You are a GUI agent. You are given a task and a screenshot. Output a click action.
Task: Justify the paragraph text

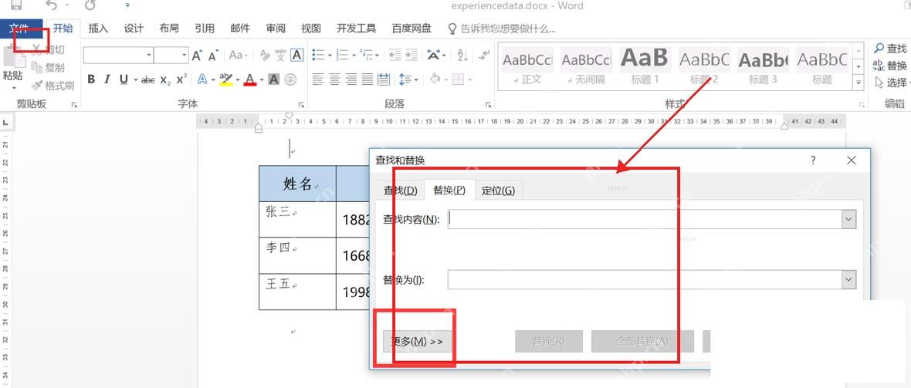point(367,79)
